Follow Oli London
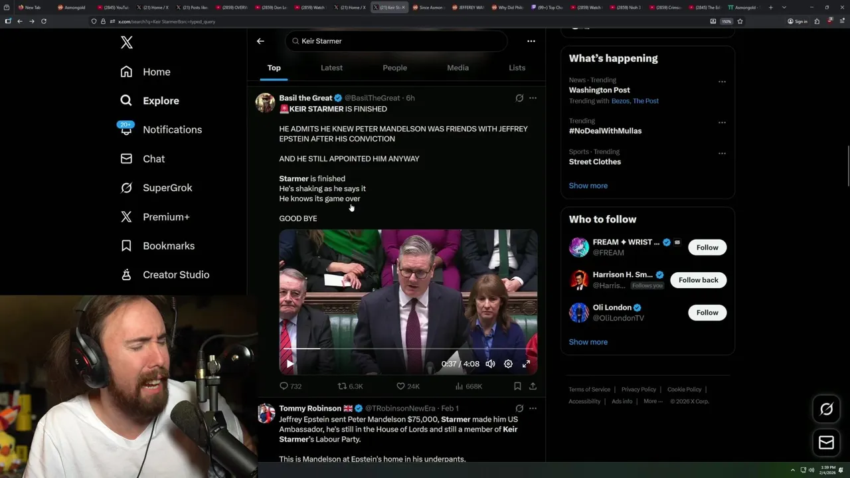Screen dimensions: 850x478 click(x=707, y=313)
